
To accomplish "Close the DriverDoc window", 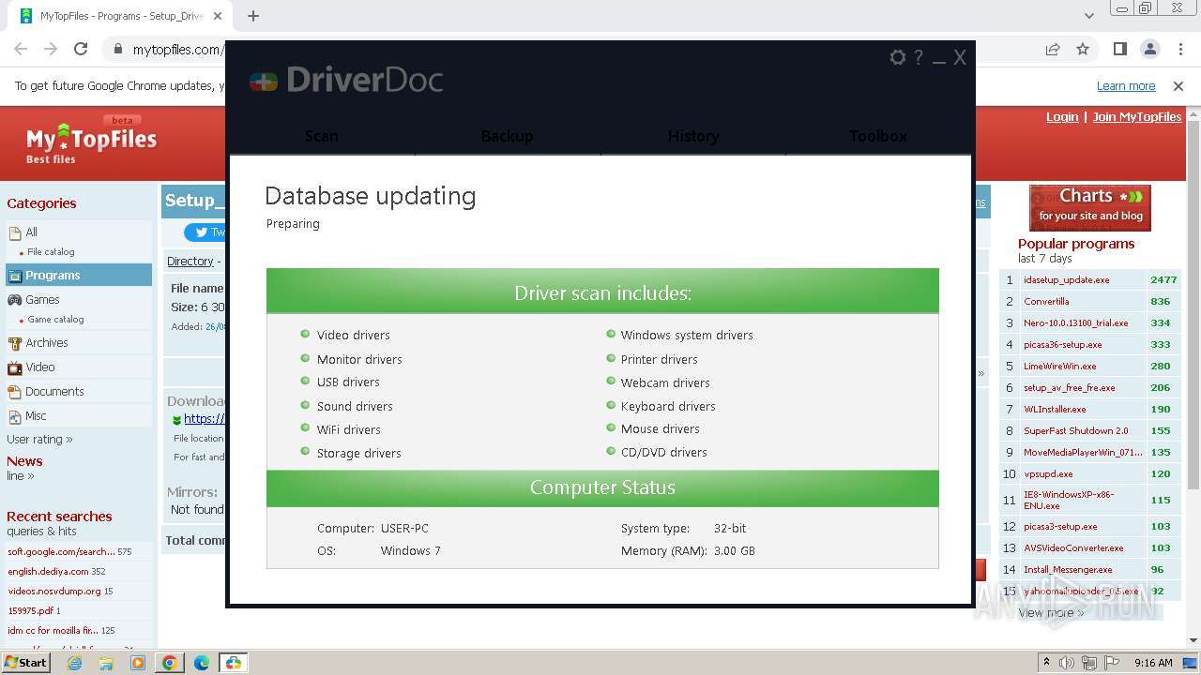I will coord(960,57).
